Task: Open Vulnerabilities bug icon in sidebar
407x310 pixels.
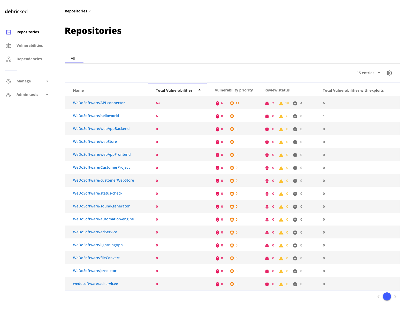Action: pos(9,45)
